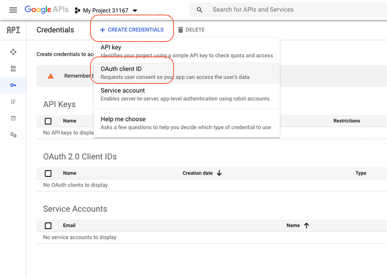
Task: Sort OAuth clients by Creation date arrow
Action: tap(219, 173)
